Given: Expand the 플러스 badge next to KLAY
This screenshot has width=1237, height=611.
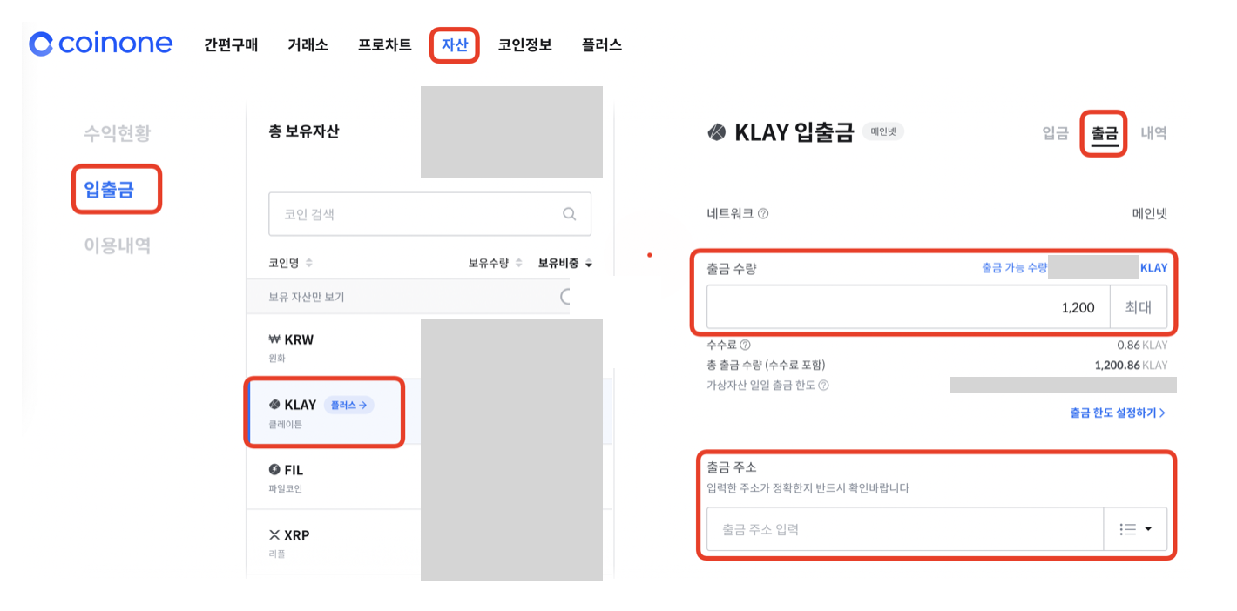Looking at the screenshot, I should coord(348,405).
